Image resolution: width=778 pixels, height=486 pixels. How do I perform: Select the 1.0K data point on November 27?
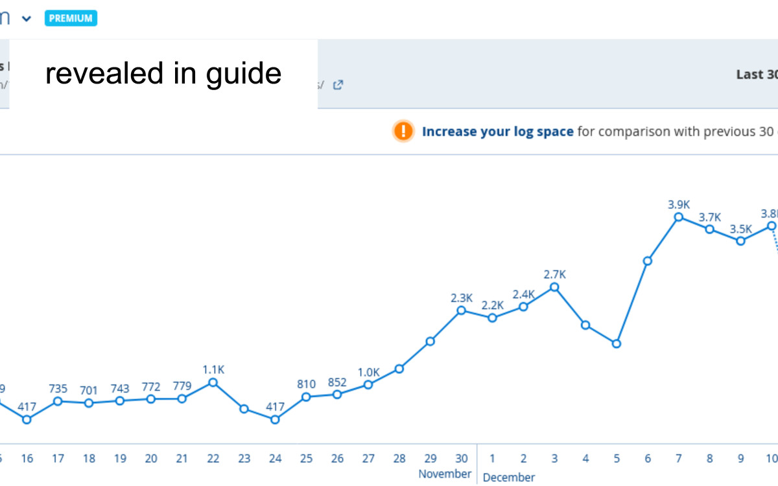(368, 385)
